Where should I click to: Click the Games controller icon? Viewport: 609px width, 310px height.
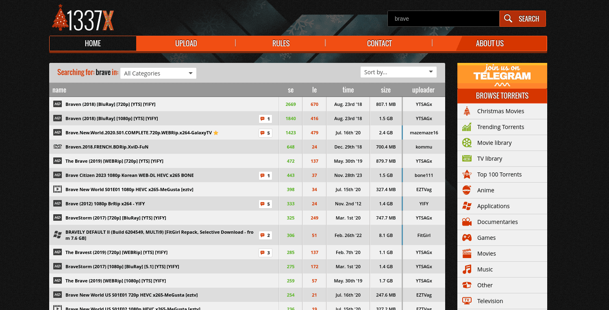467,238
